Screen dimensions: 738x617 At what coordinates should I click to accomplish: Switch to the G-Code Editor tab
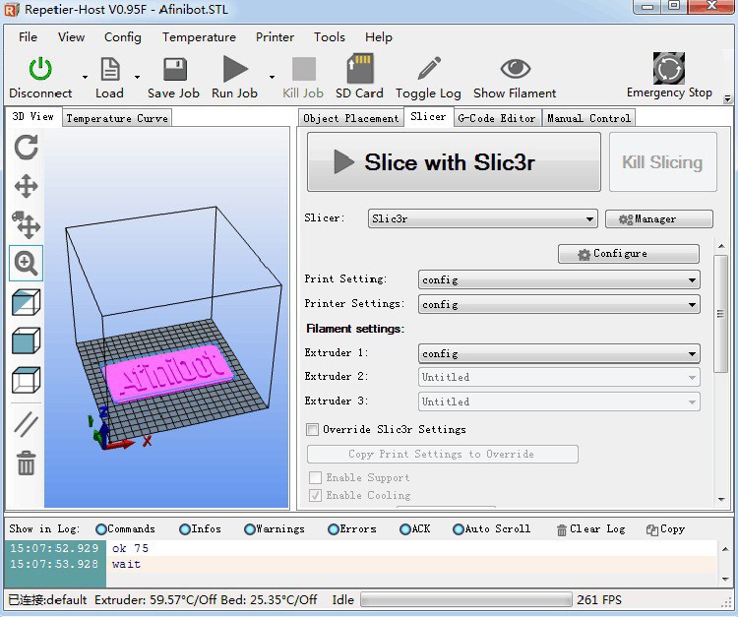click(x=497, y=118)
